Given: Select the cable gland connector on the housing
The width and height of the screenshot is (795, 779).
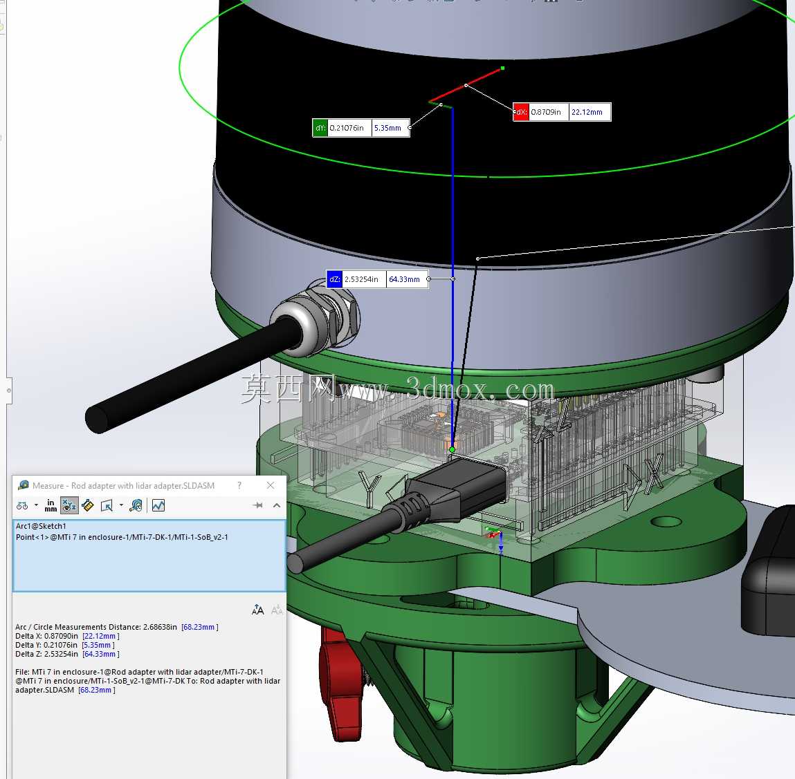Looking at the screenshot, I should click(316, 319).
